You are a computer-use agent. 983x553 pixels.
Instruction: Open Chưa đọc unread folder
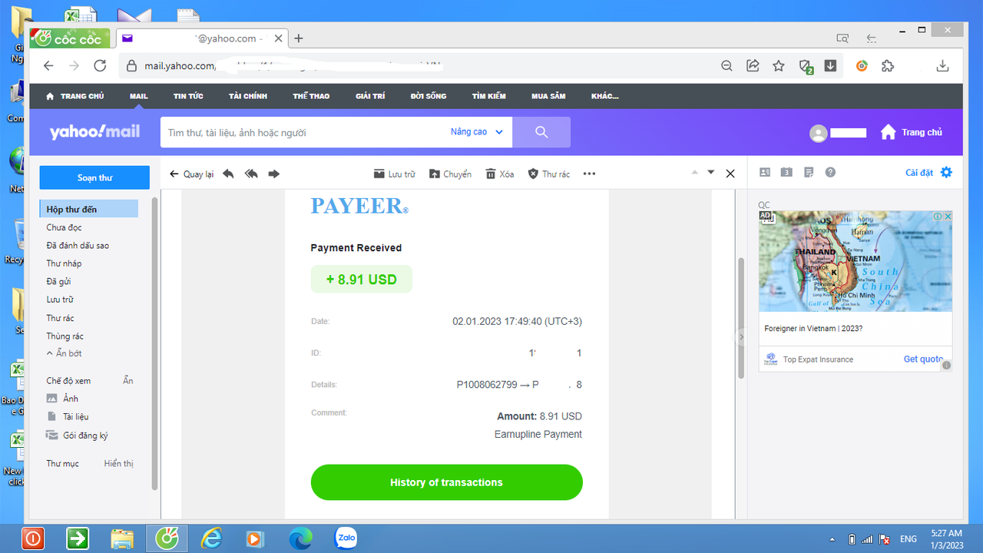[x=64, y=227]
